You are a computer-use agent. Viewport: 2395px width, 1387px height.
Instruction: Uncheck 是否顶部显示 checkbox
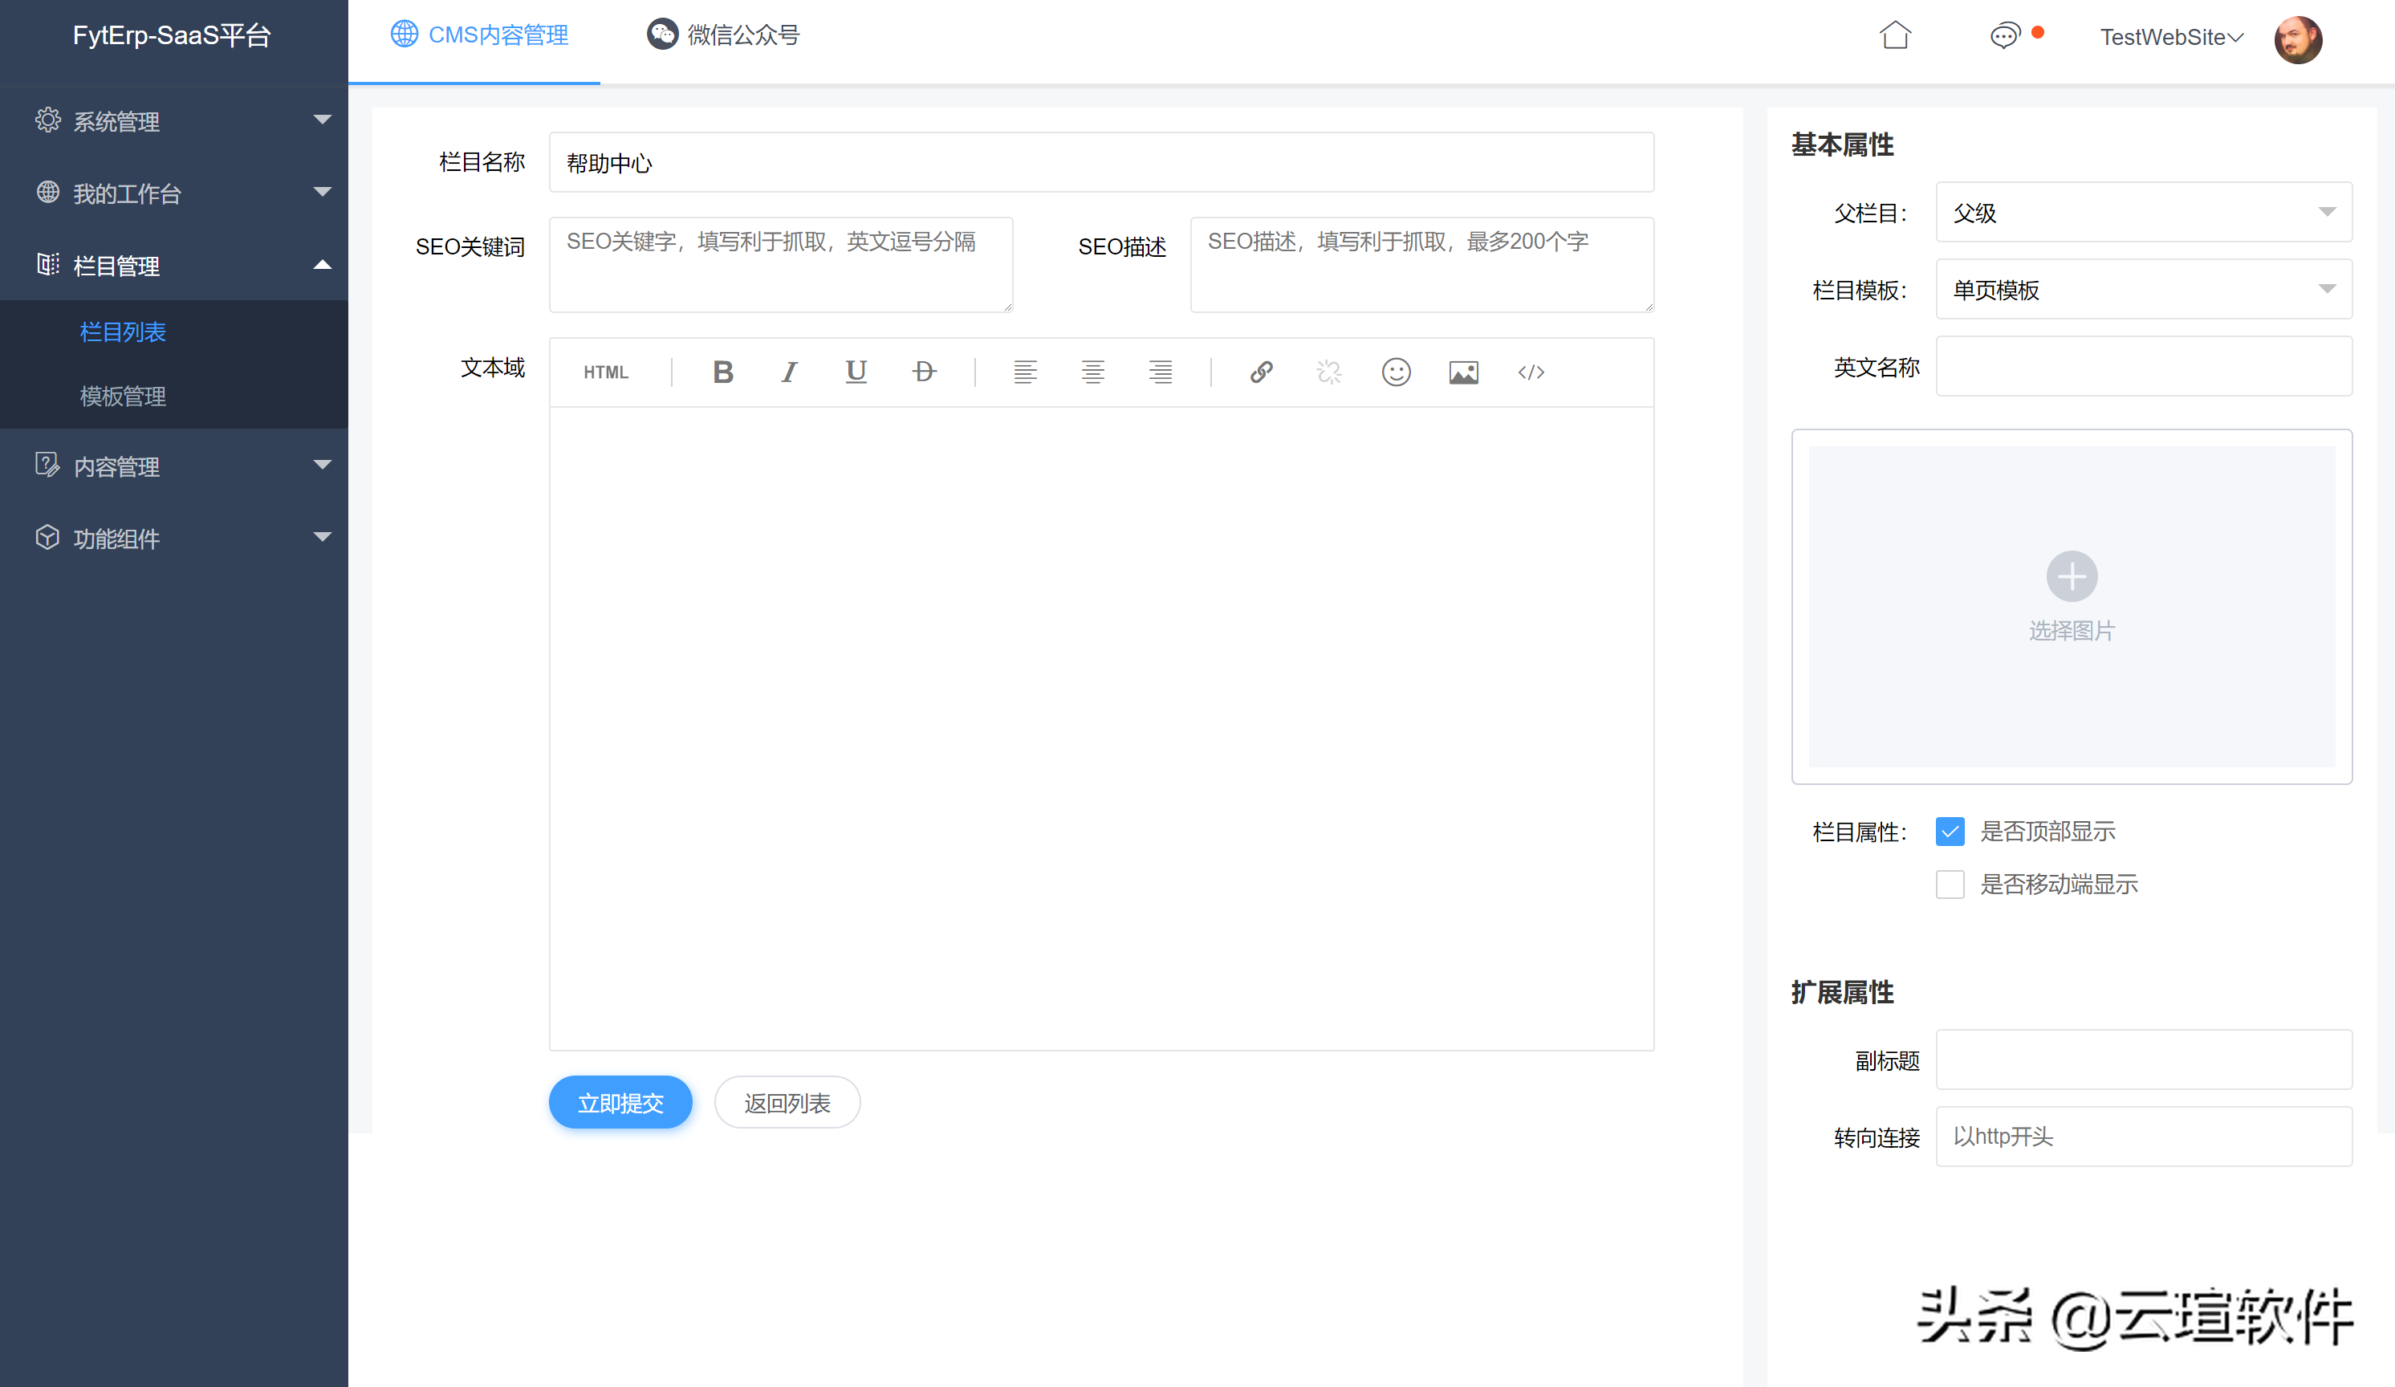[1950, 831]
